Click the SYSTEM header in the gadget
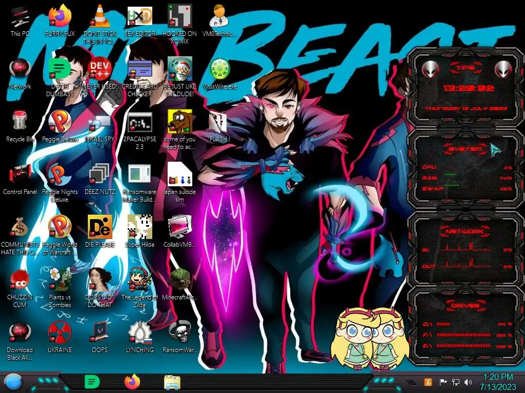525x393 pixels. (465, 149)
